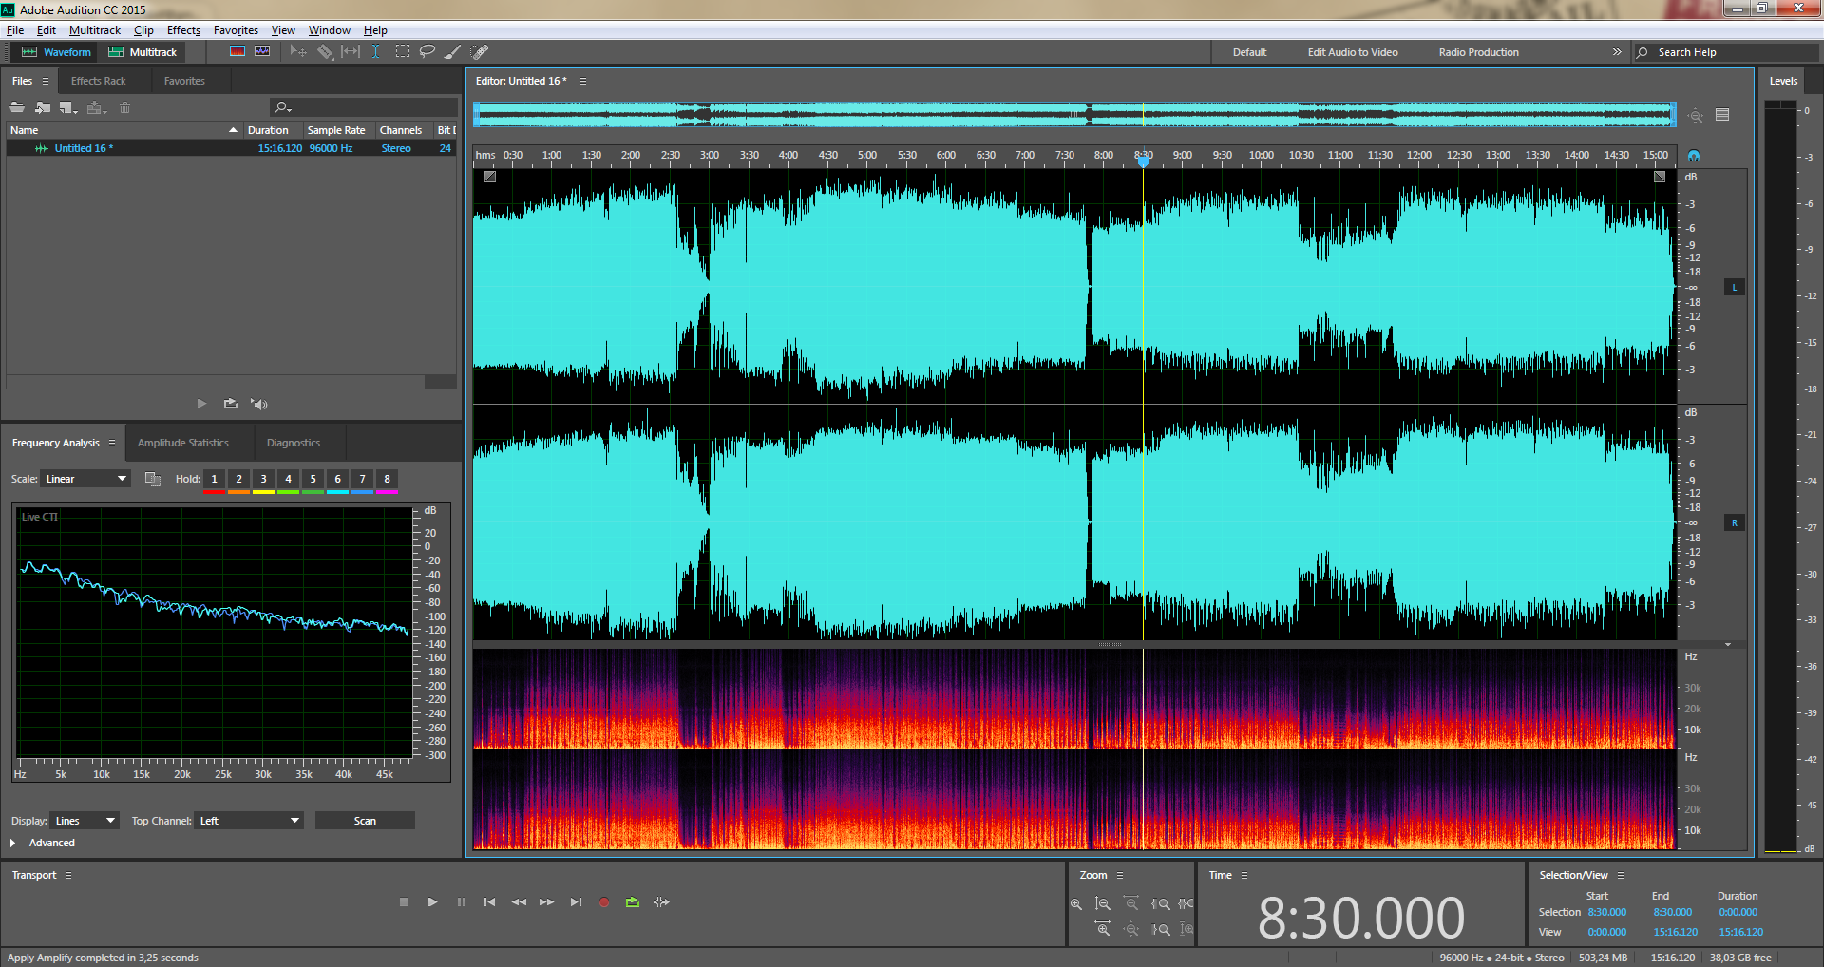Toggle Loop Playback in Transport
Image resolution: width=1824 pixels, height=967 pixels.
pyautogui.click(x=633, y=902)
